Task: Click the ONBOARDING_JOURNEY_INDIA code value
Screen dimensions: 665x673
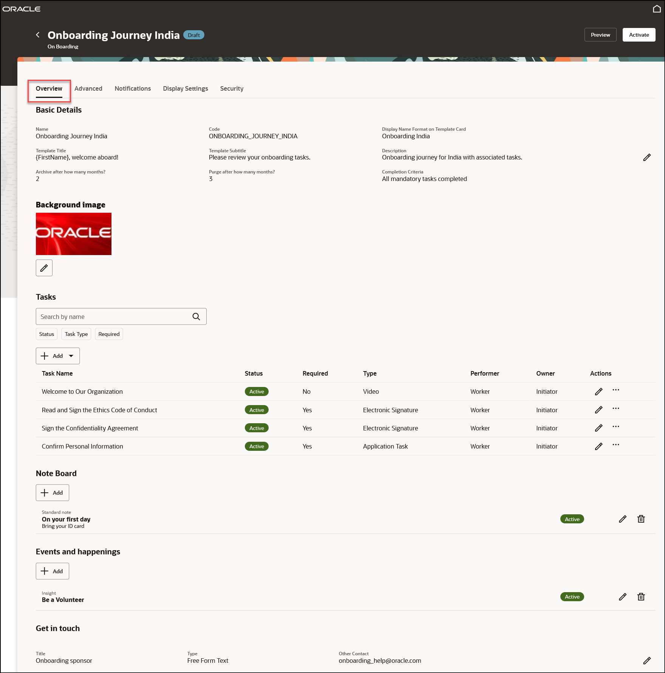Action: [253, 136]
